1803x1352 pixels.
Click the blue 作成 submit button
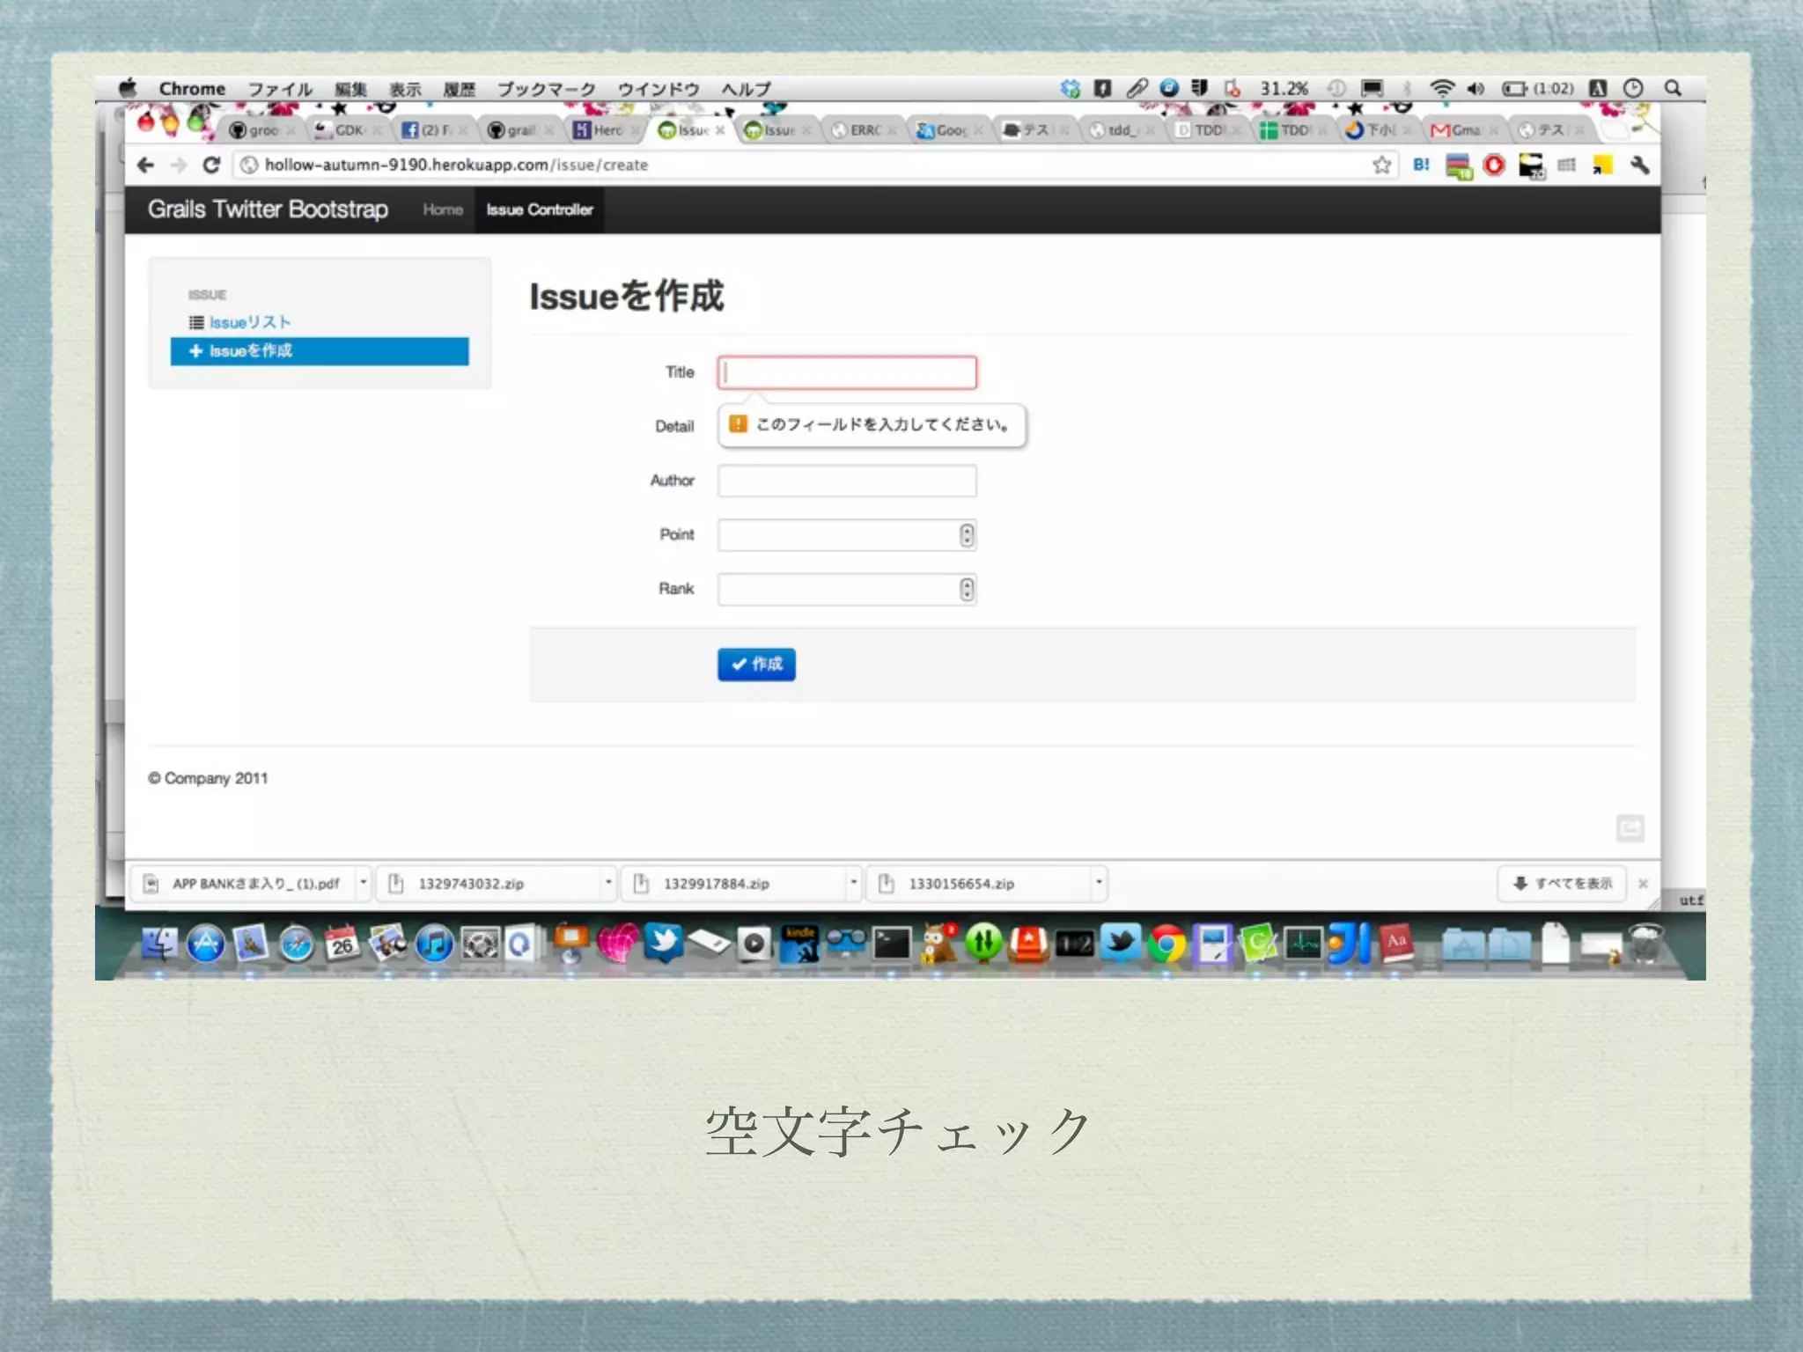click(756, 665)
